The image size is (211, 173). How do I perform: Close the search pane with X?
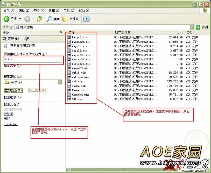pyautogui.click(x=61, y=32)
